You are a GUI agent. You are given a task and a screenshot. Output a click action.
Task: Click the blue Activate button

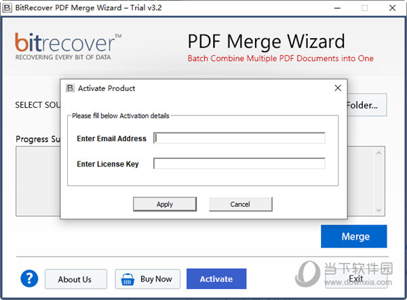(x=216, y=279)
